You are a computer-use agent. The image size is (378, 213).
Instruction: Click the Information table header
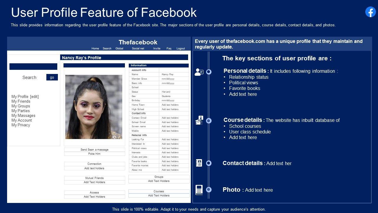(x=159, y=65)
